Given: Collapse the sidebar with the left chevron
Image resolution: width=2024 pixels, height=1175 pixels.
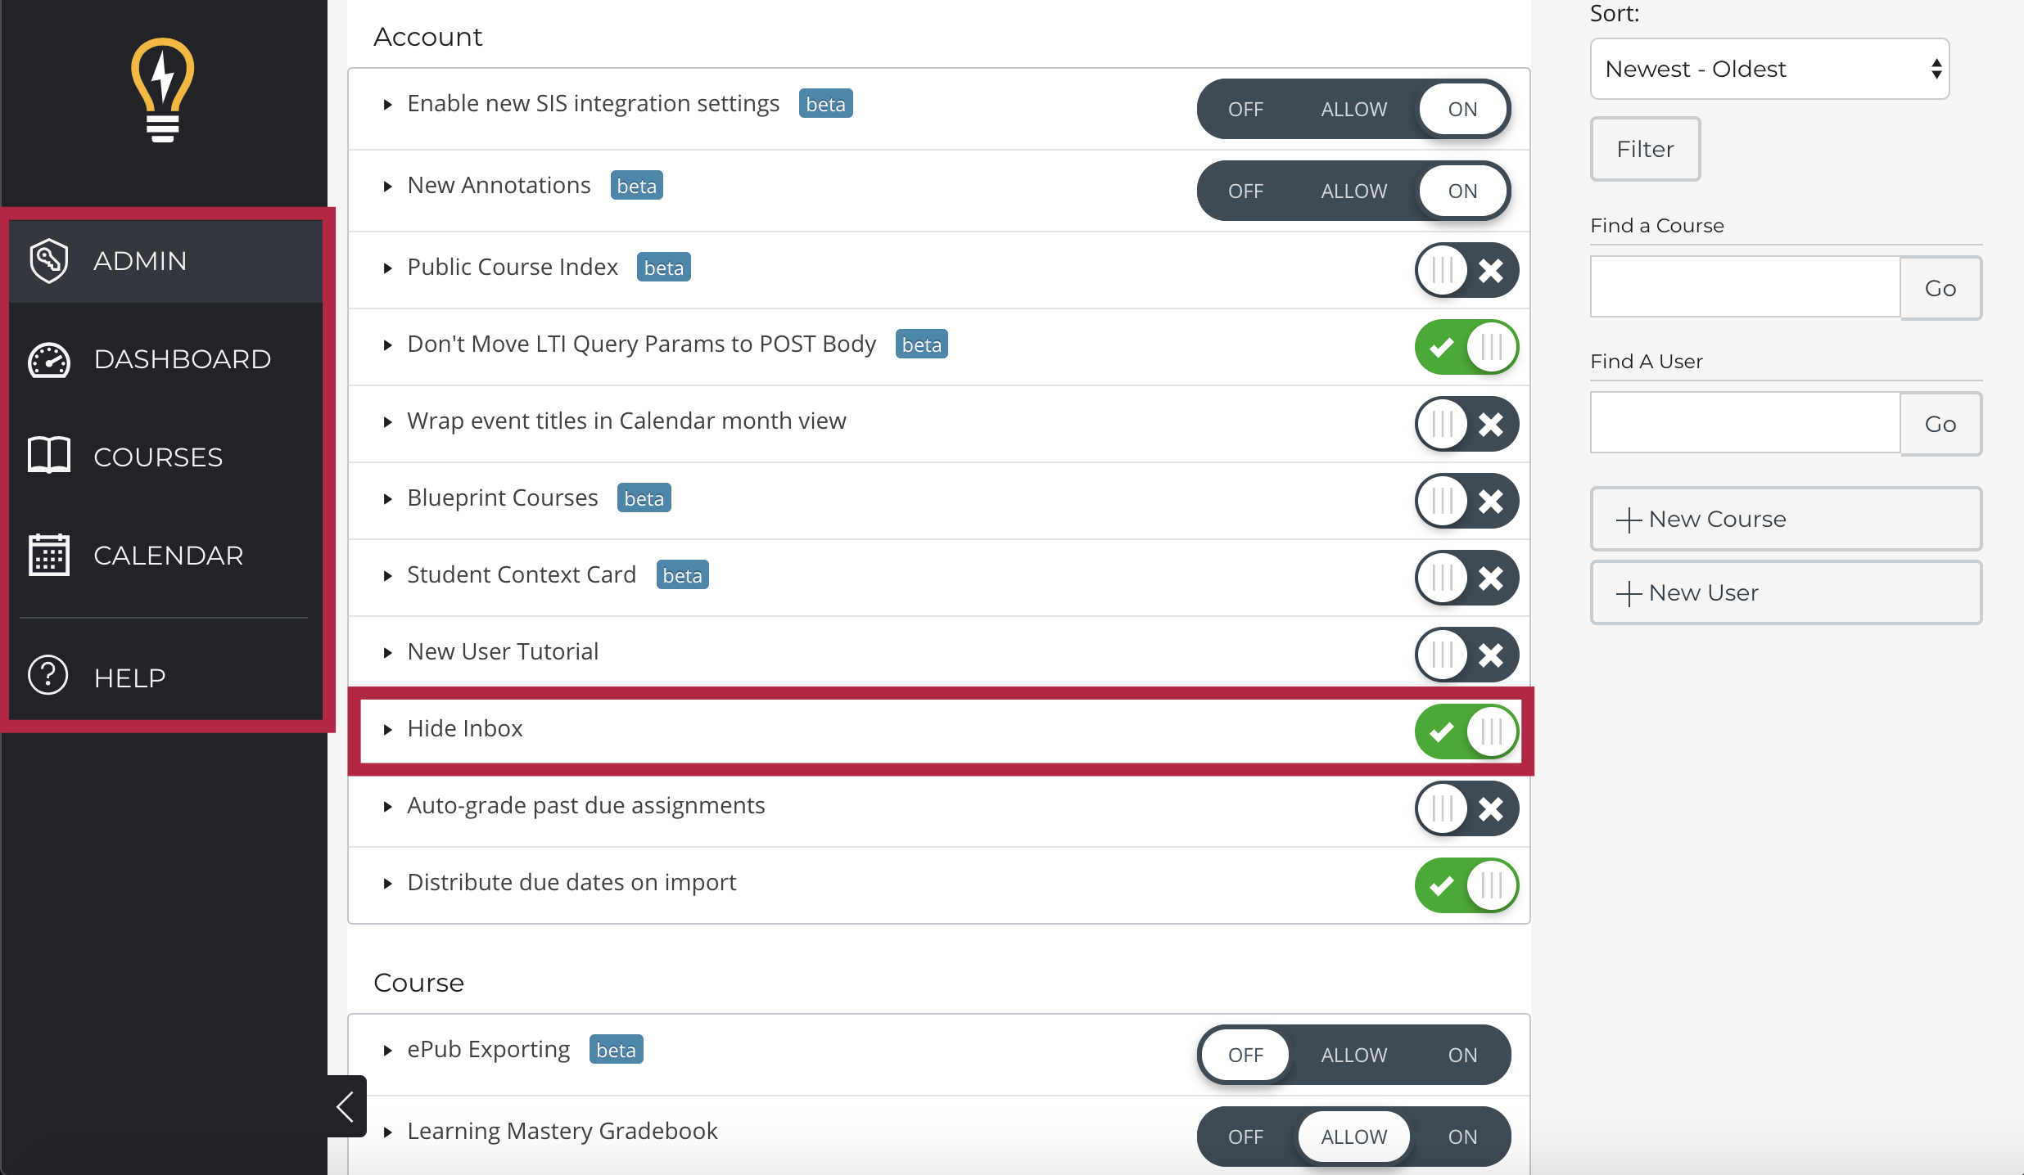Looking at the screenshot, I should [x=346, y=1106].
